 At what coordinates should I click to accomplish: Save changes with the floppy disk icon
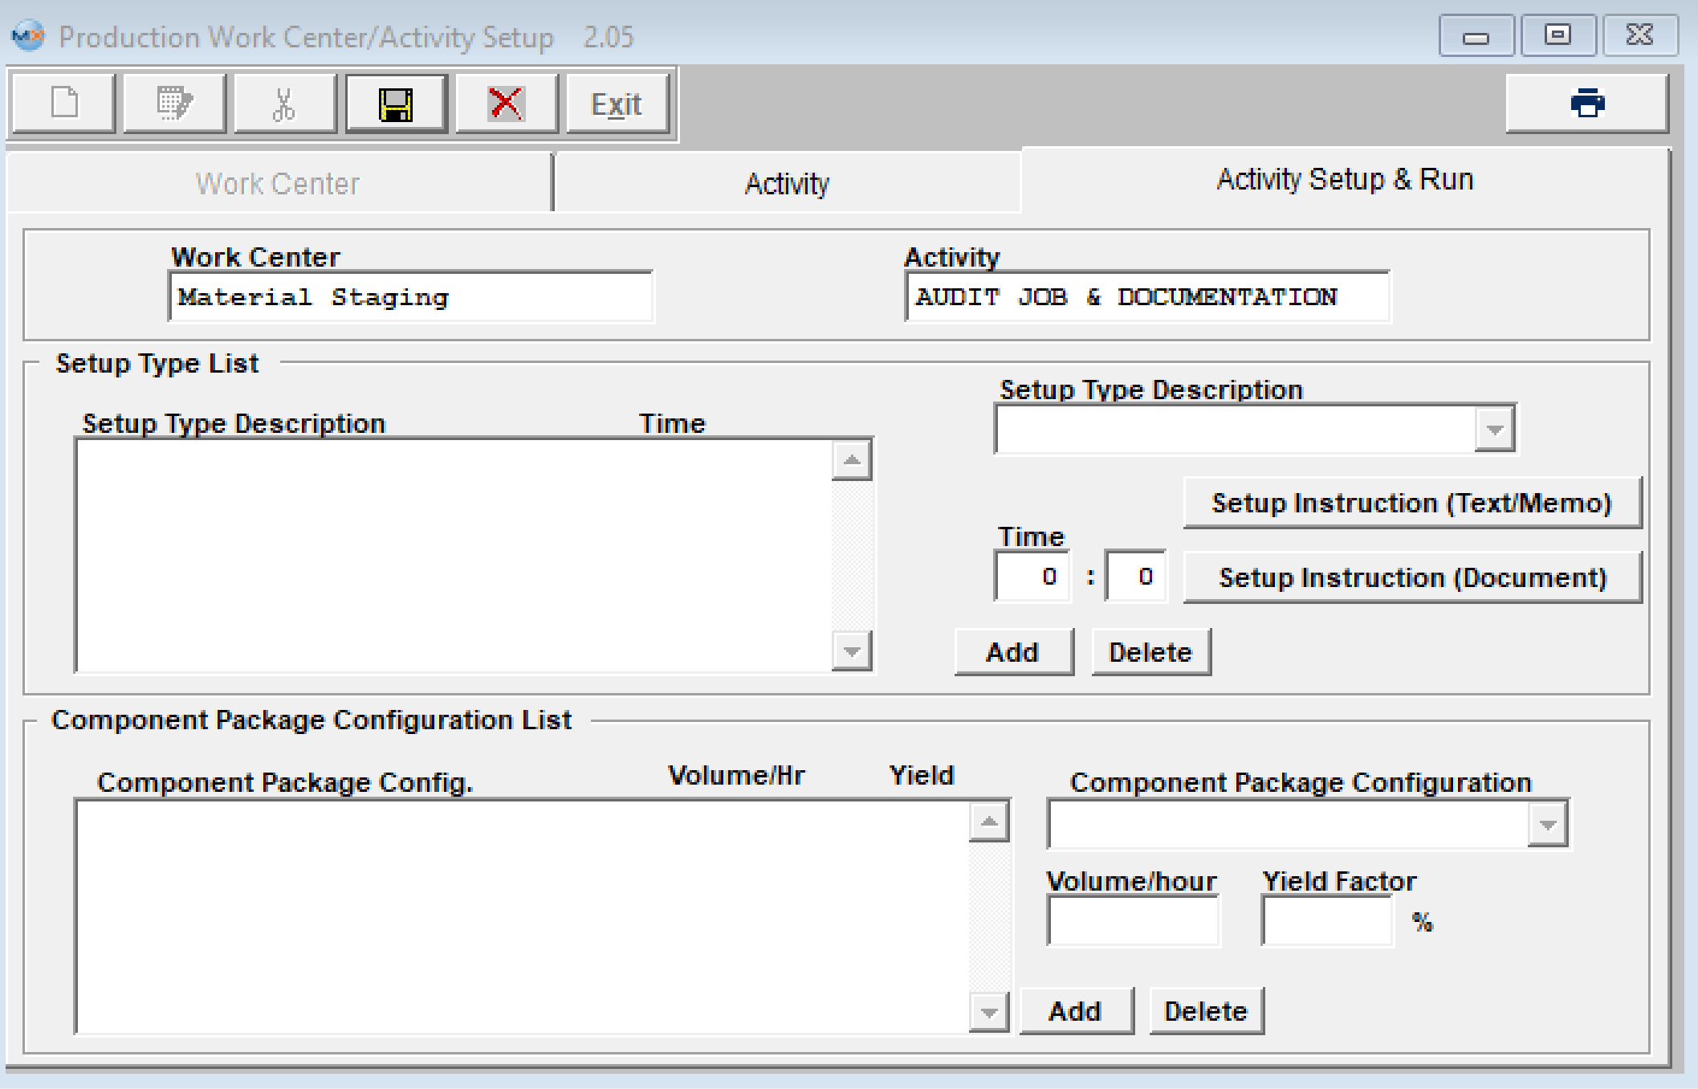click(396, 104)
